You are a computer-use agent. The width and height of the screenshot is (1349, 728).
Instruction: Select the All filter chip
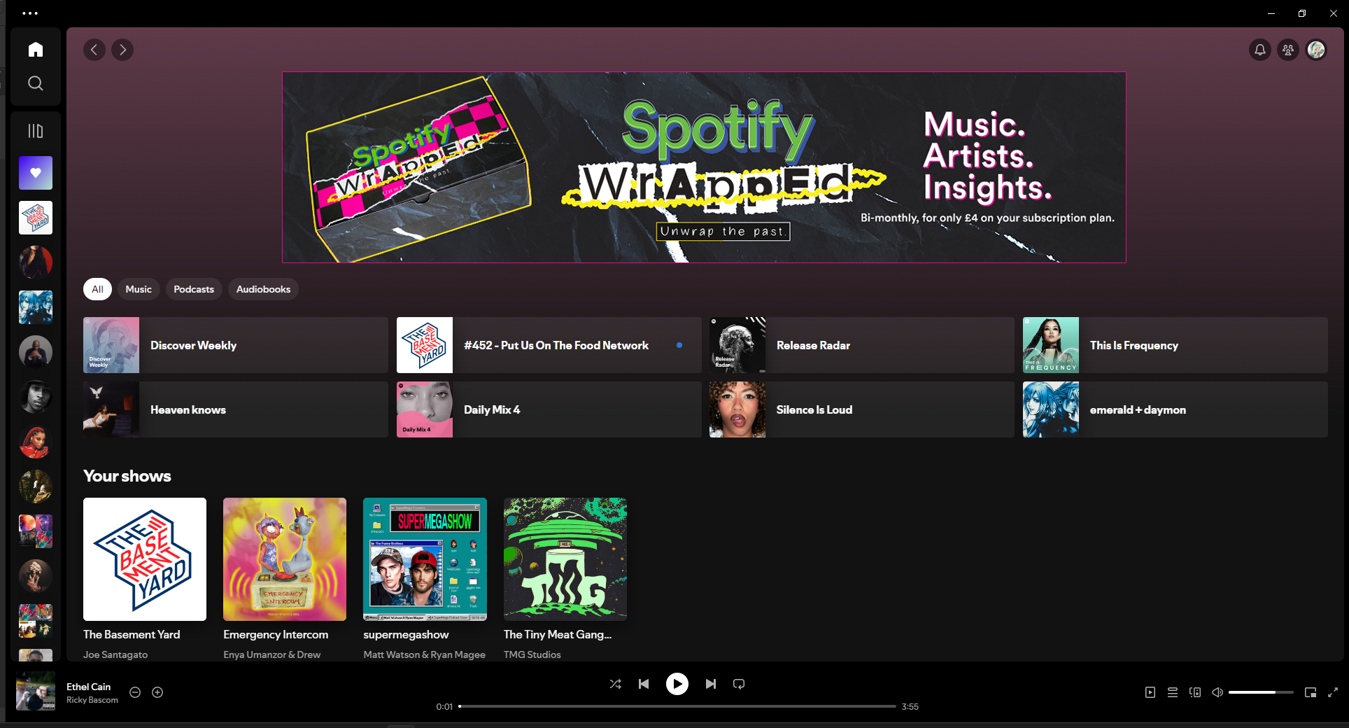click(97, 289)
